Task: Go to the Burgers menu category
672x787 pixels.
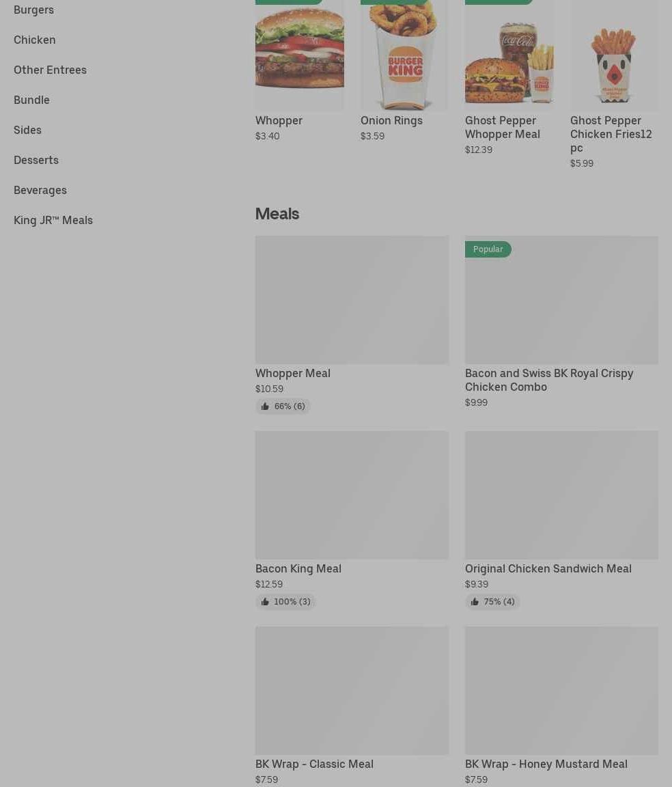Action: click(x=33, y=10)
